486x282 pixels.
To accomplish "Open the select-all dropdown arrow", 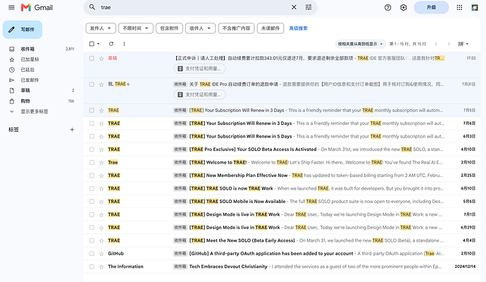I will (98, 44).
